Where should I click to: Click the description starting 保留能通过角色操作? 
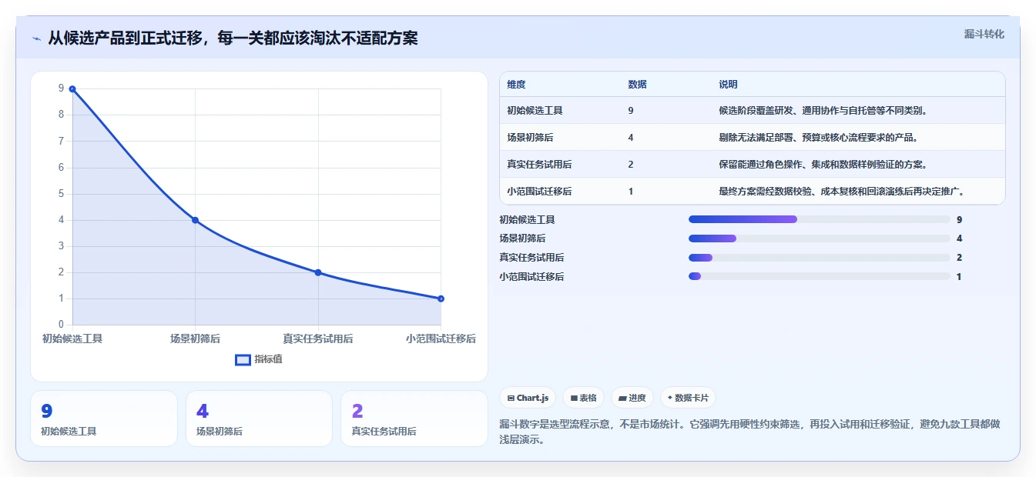point(823,164)
